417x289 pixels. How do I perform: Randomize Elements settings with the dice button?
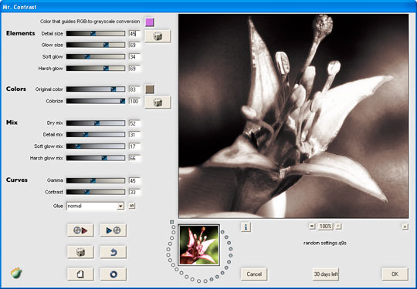(158, 36)
